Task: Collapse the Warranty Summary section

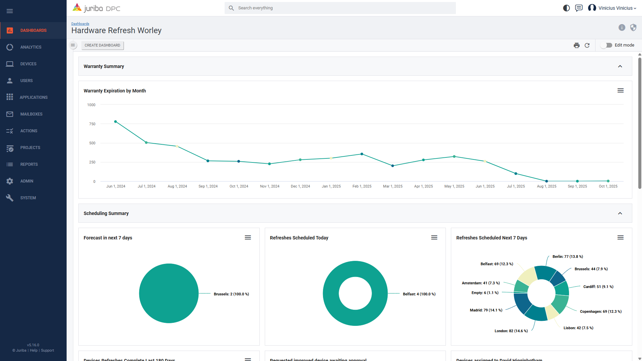Action: click(x=620, y=66)
